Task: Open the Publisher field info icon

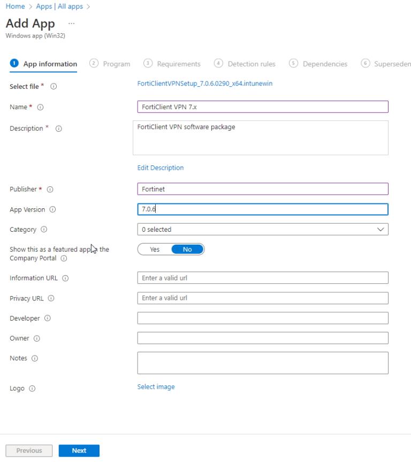Action: (49, 189)
